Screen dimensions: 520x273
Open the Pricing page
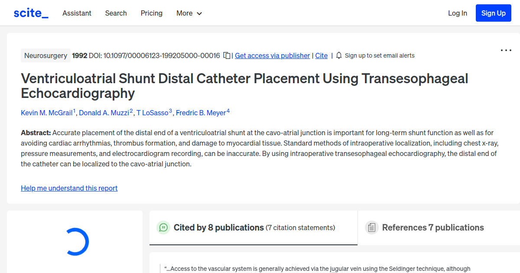(x=152, y=13)
